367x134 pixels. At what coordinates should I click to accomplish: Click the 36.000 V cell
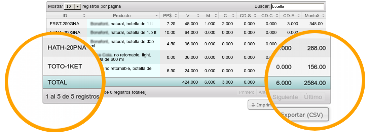[191, 57]
